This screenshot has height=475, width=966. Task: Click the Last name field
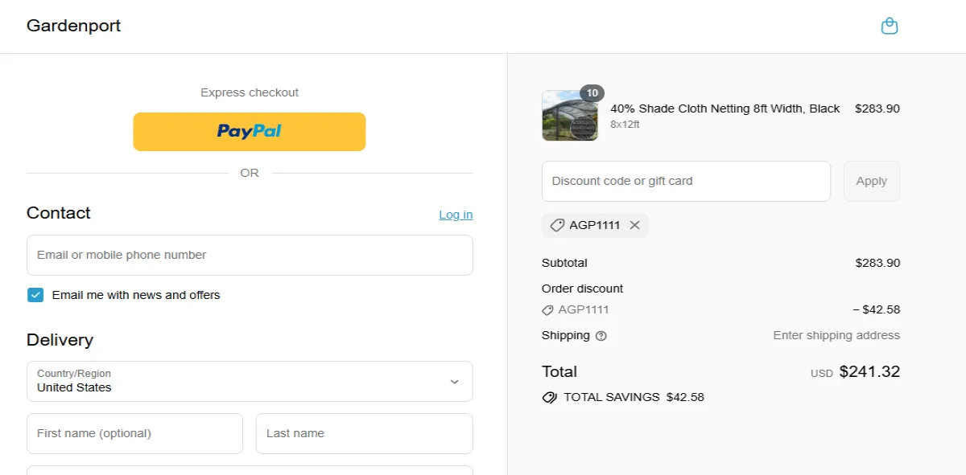coord(364,432)
